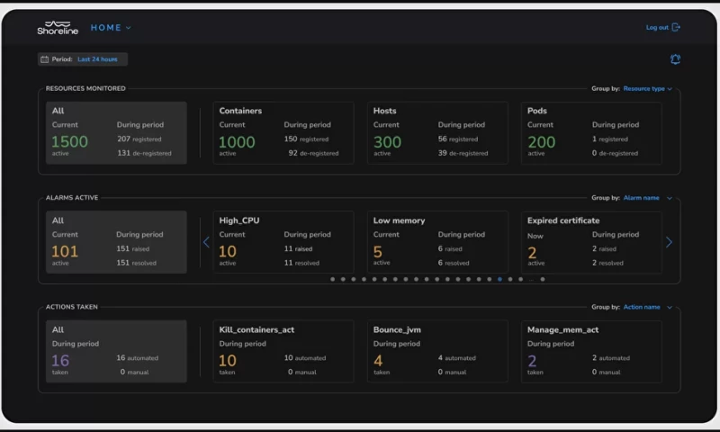Go to previous alarms with left arrow
The width and height of the screenshot is (720, 432).
coord(206,242)
